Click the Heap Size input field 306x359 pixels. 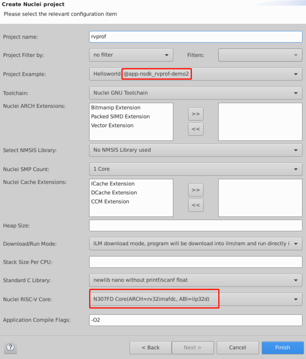[196, 225]
